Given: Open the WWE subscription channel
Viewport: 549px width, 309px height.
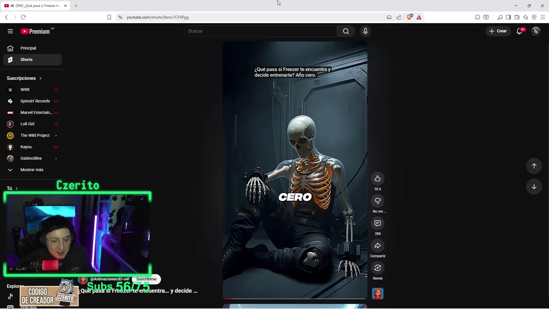Looking at the screenshot, I should pyautogui.click(x=33, y=90).
